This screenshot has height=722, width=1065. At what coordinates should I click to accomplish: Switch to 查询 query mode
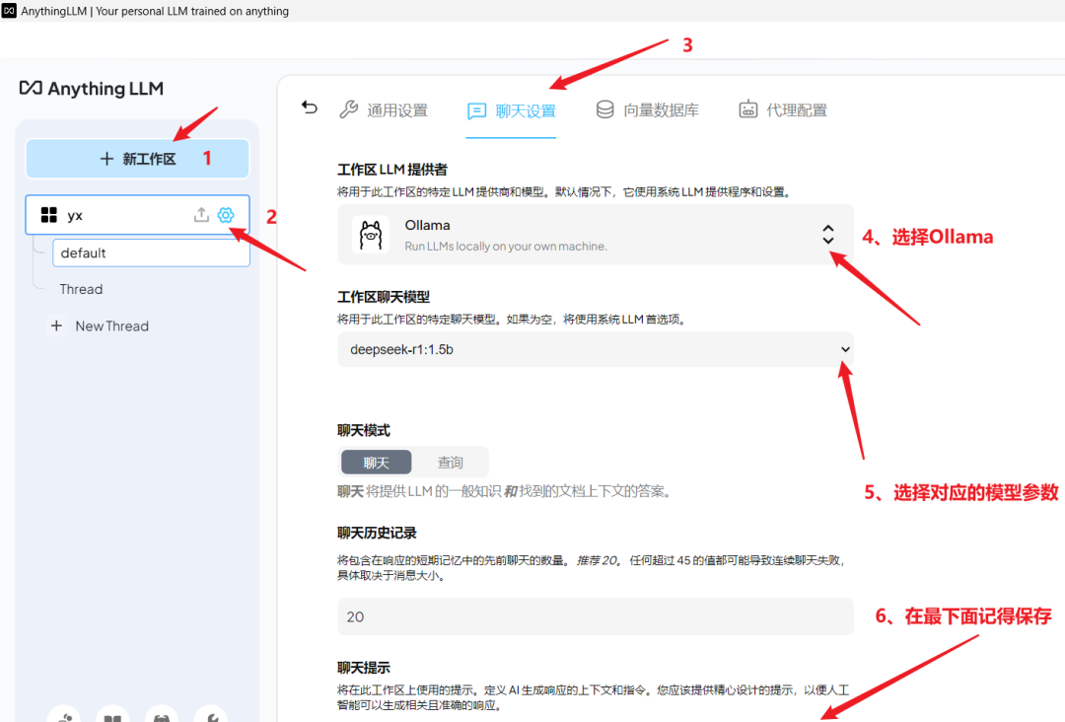(x=450, y=462)
